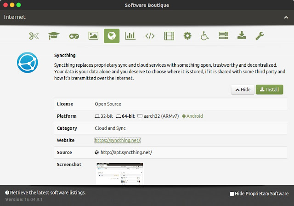Click the Internet section heading
294x206 pixels.
[x=15, y=17]
